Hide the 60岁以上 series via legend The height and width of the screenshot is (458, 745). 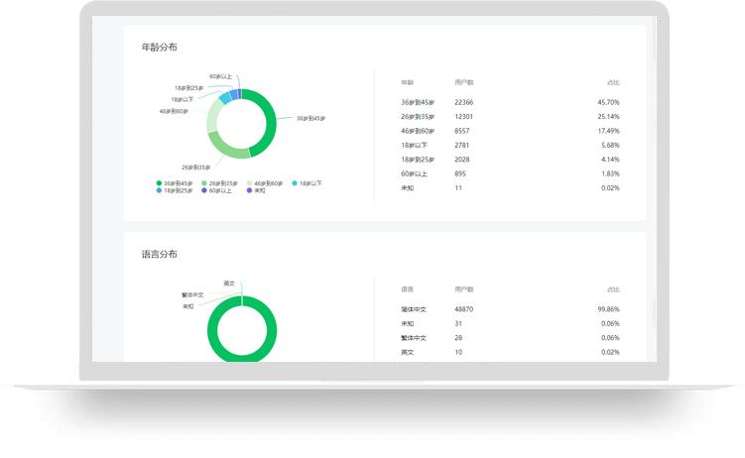point(219,190)
